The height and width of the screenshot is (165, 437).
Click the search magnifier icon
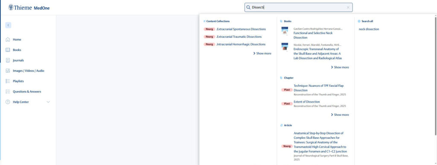tap(248, 8)
